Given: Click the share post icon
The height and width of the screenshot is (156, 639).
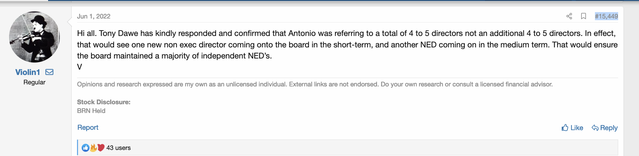Looking at the screenshot, I should (x=569, y=16).
